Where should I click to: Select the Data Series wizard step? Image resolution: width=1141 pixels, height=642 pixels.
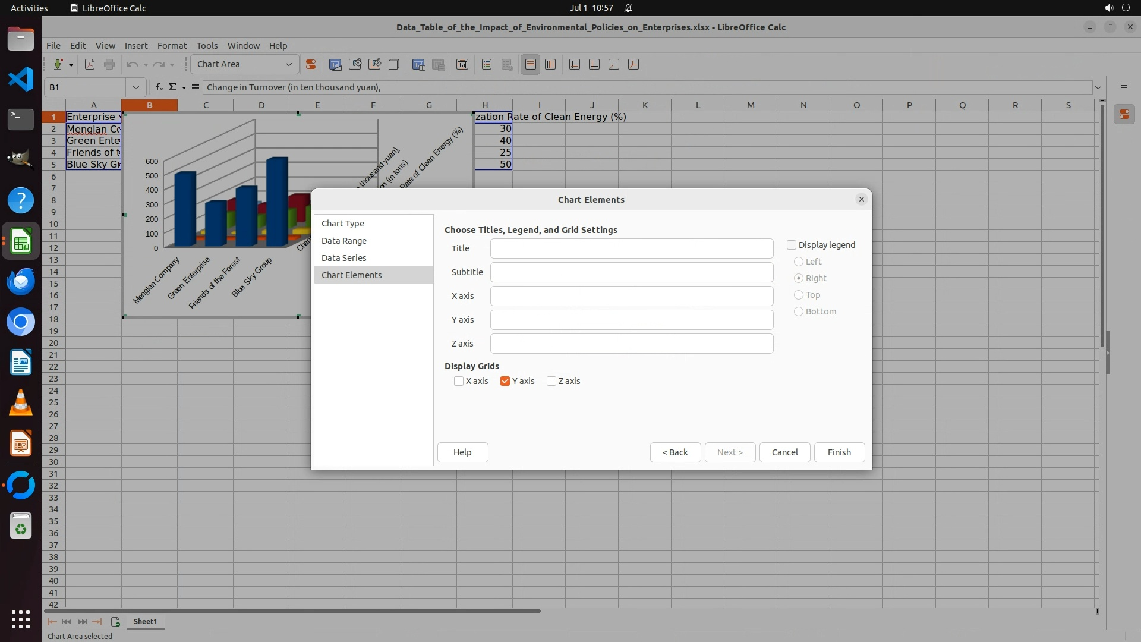pyautogui.click(x=343, y=258)
